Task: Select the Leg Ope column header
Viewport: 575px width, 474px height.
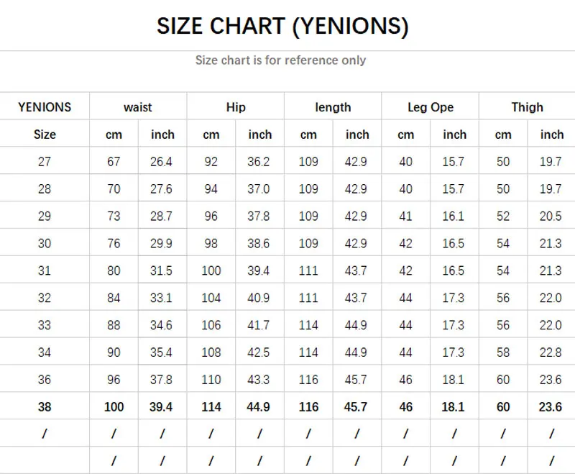Action: pos(431,107)
